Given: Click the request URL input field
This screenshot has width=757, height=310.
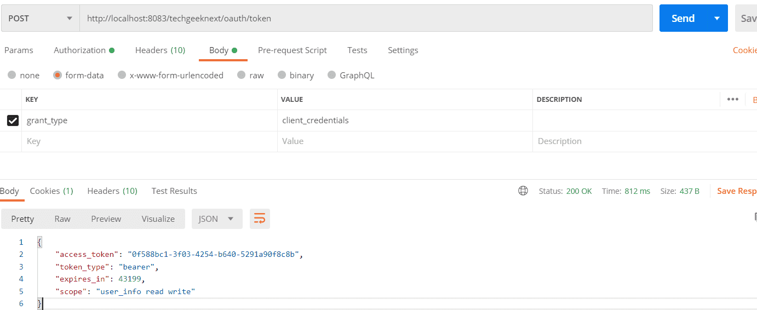Looking at the screenshot, I should coord(366,18).
